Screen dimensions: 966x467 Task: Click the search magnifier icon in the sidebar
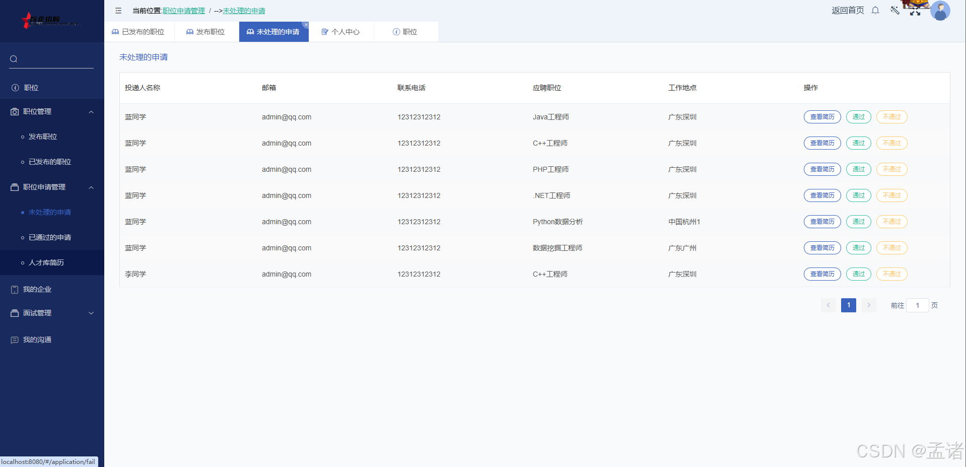tap(14, 59)
